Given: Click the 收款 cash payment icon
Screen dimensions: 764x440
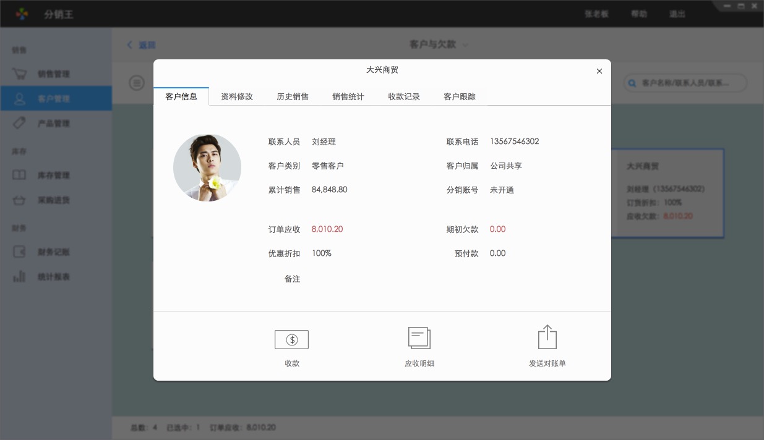Looking at the screenshot, I should tap(291, 339).
